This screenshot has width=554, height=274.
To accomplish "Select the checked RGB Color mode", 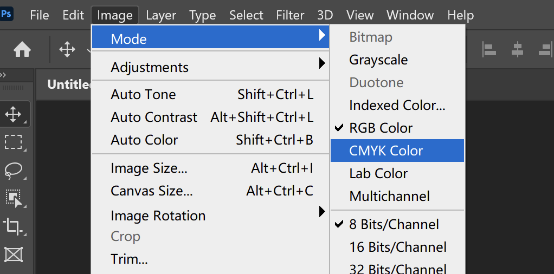I will (381, 128).
